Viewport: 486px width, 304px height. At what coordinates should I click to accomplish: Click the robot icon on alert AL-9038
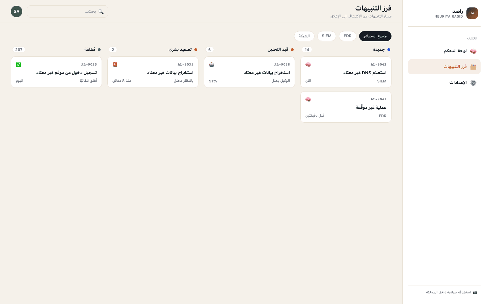pyautogui.click(x=212, y=65)
